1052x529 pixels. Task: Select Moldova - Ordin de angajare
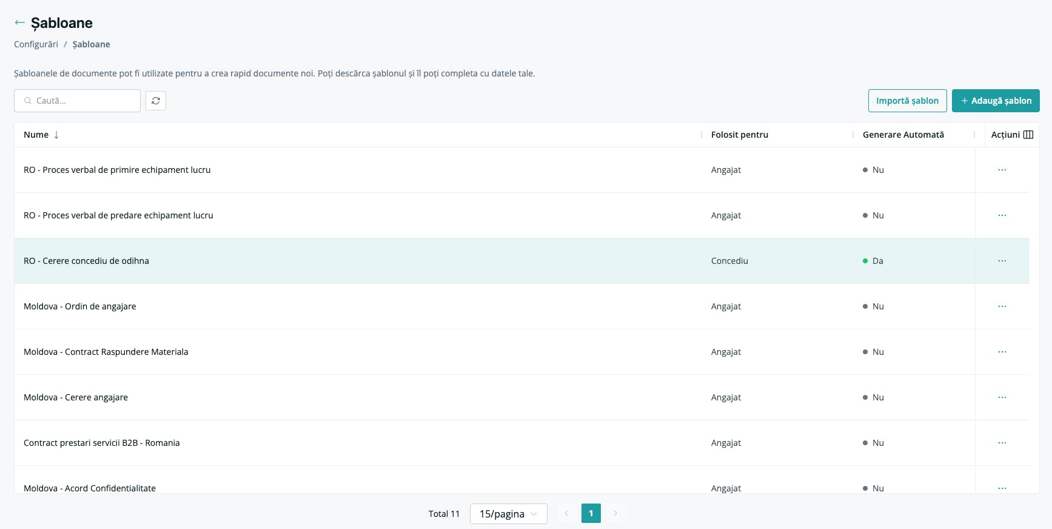coord(80,306)
